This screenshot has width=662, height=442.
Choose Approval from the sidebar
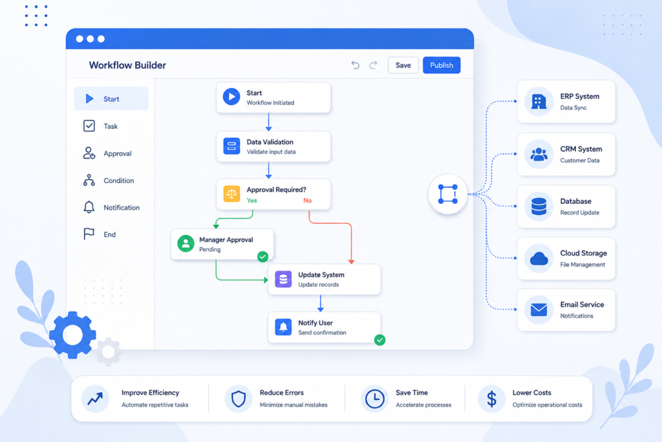111,153
